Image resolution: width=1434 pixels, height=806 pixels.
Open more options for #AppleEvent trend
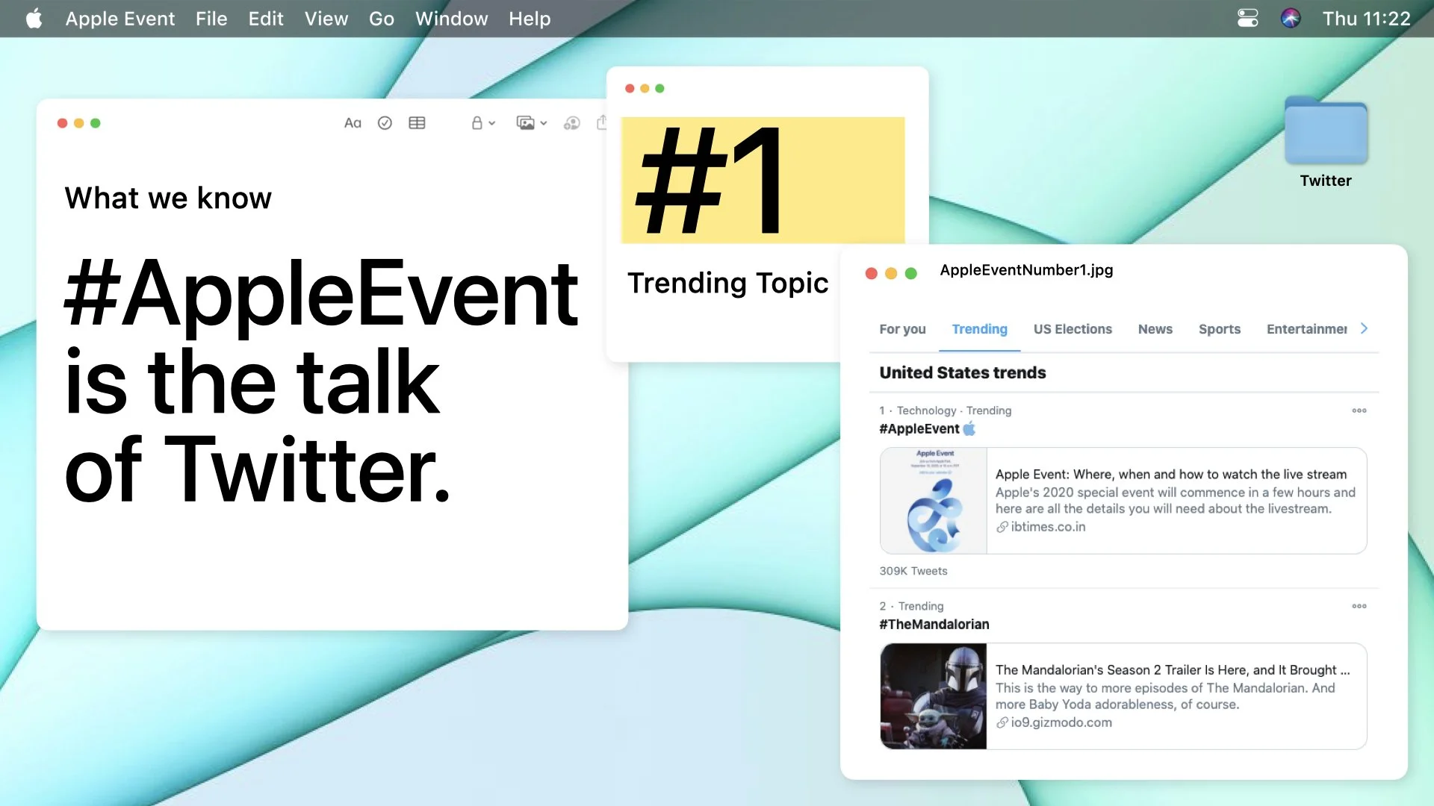click(x=1359, y=410)
